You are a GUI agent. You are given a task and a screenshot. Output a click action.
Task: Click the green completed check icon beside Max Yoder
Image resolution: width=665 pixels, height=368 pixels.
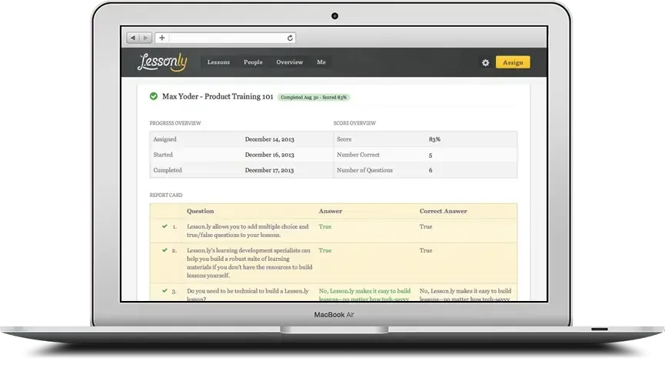(x=154, y=96)
